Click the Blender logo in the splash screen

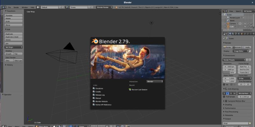pos(95,41)
